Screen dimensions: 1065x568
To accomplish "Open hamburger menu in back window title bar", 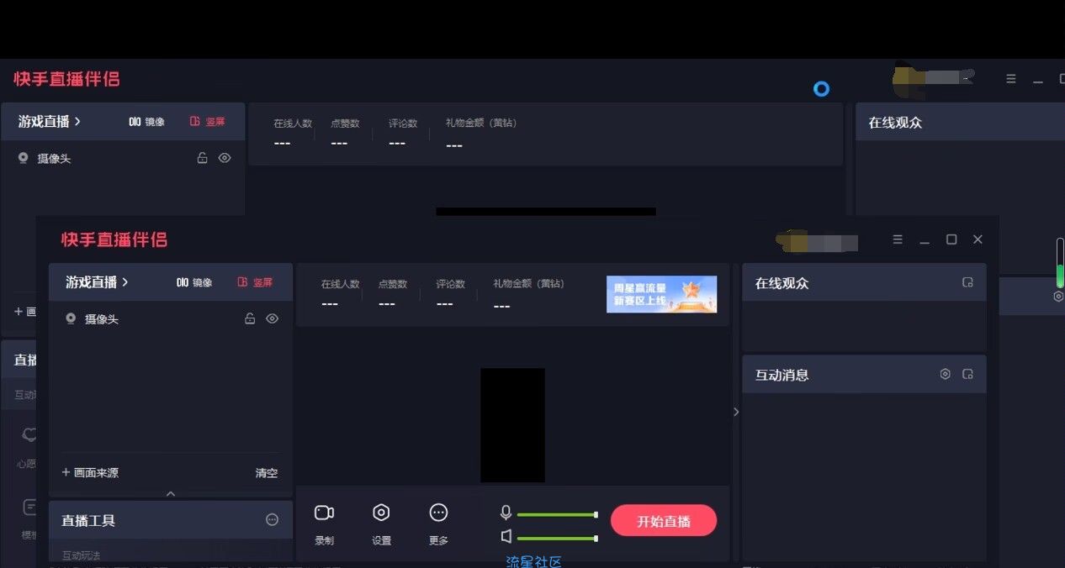I will coord(1011,78).
